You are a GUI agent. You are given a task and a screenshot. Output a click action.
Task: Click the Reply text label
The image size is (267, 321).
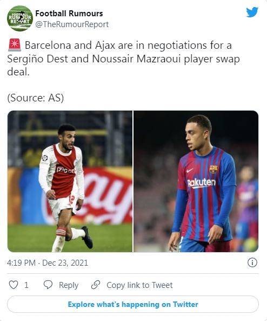point(69,285)
